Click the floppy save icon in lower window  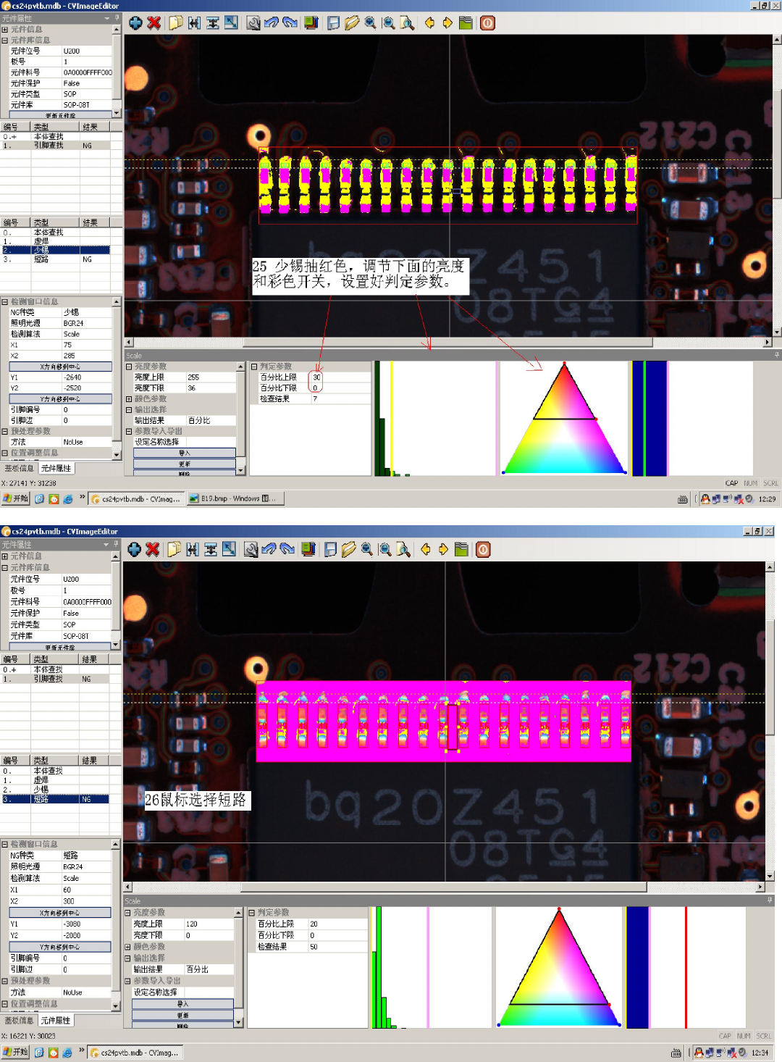pos(330,549)
